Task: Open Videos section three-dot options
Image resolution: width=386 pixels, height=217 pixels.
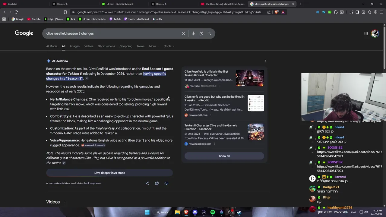Action: (x=65, y=202)
